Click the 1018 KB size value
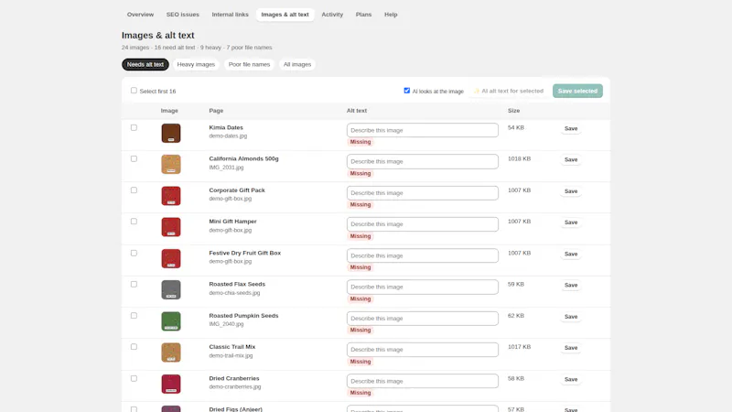 pos(519,158)
